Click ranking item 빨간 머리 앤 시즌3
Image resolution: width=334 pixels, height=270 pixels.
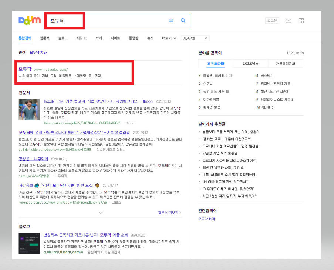pos(274,91)
